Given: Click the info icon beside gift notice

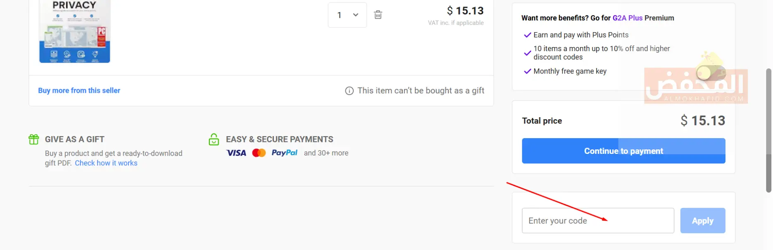Looking at the screenshot, I should [349, 91].
